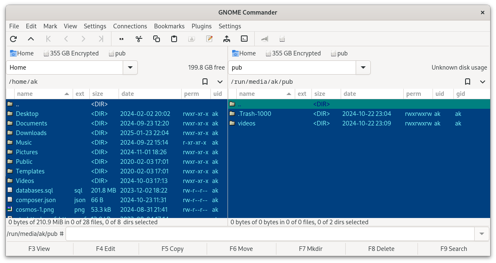This screenshot has height=263, width=496.
Task: Open the Plugins menu
Action: point(202,26)
